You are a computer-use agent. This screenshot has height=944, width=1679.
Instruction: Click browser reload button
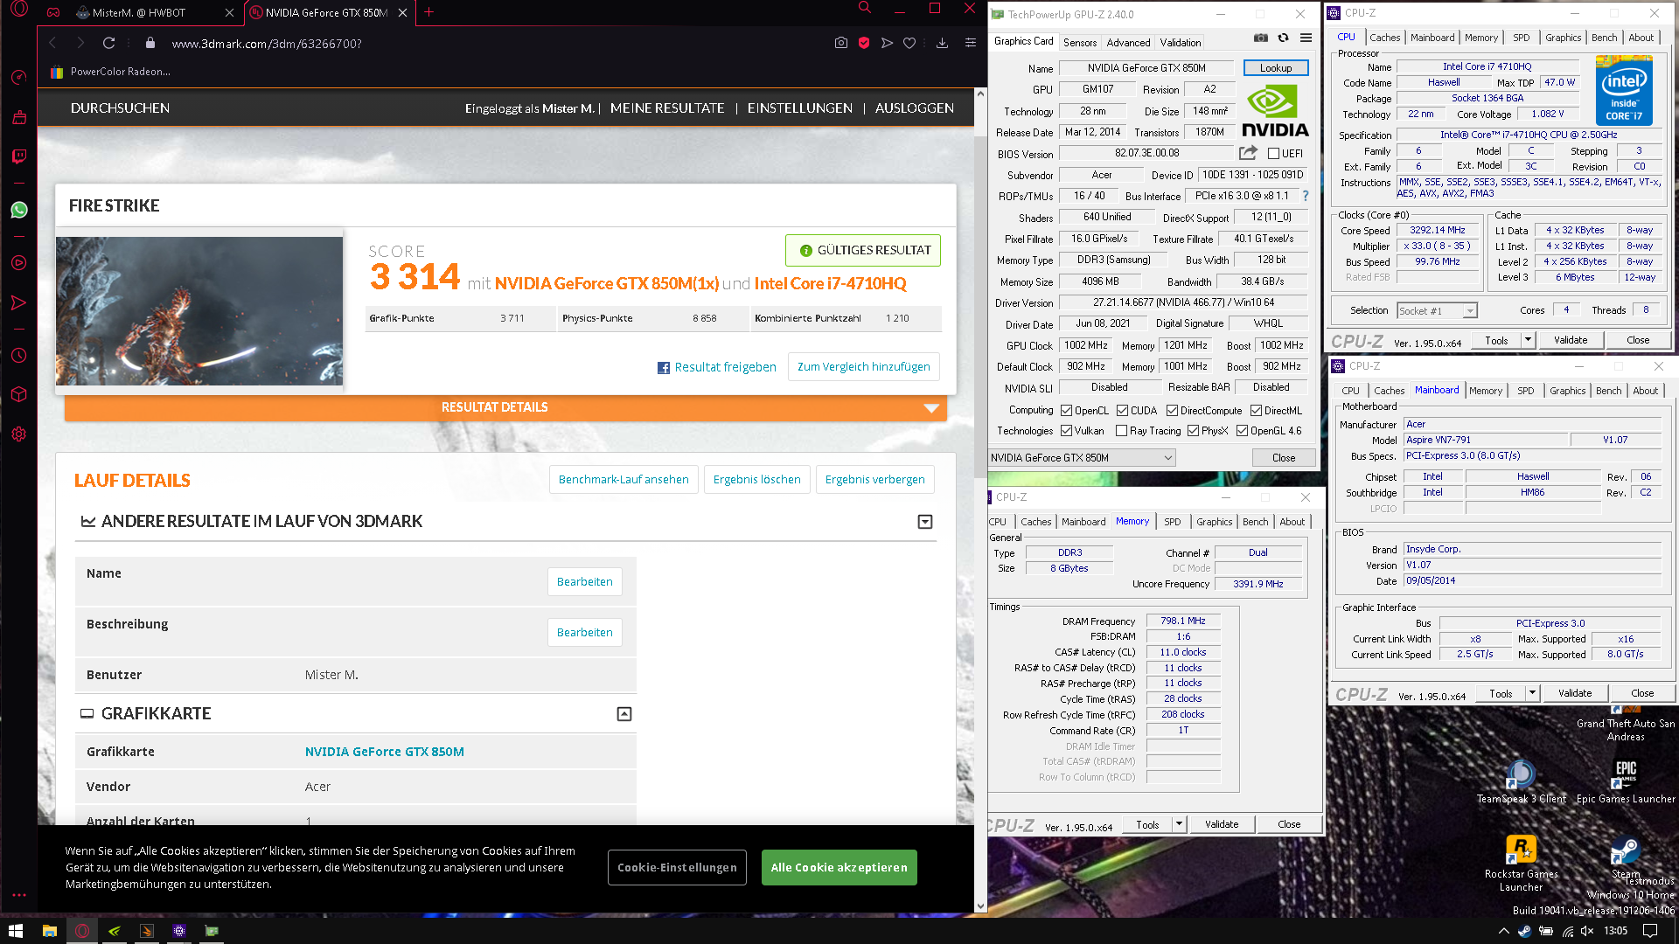pyautogui.click(x=108, y=43)
